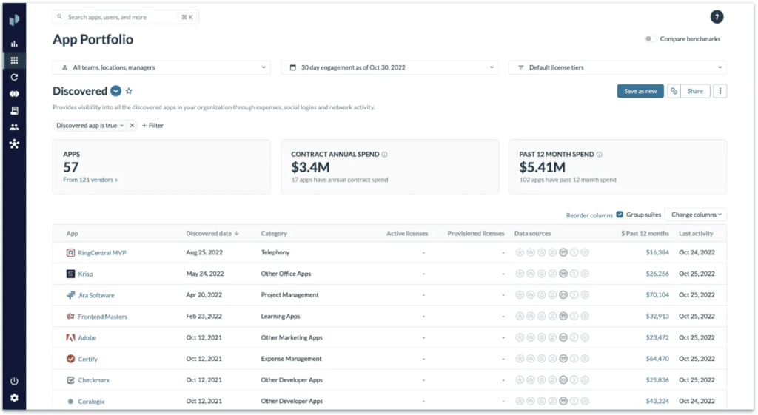Viewport: 758px width, 415px height.
Task: Copy view link with chain icon
Action: coord(674,91)
